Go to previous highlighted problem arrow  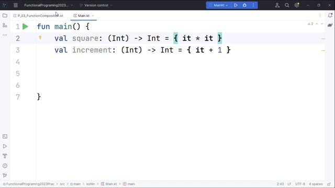[x=317, y=24]
